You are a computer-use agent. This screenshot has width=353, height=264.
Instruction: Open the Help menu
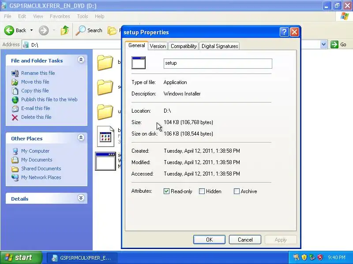(100, 16)
